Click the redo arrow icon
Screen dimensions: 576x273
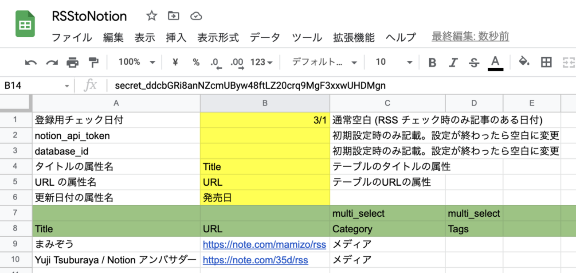[x=52, y=62]
